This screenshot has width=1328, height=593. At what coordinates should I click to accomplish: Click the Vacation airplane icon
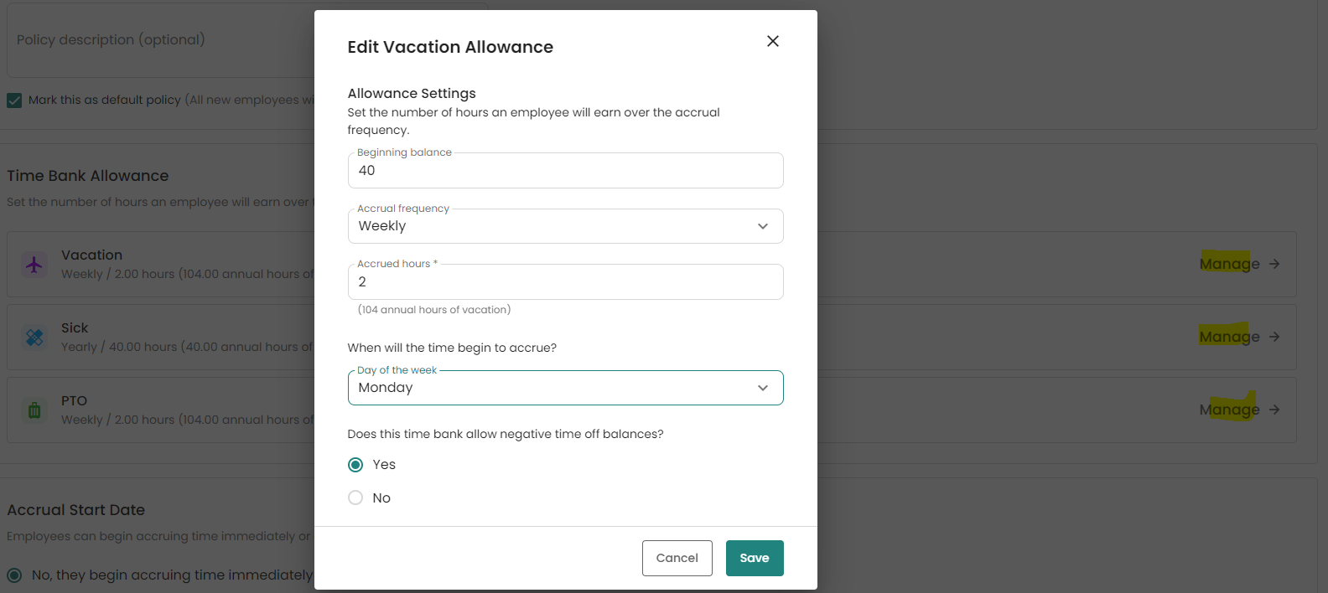pyautogui.click(x=34, y=265)
